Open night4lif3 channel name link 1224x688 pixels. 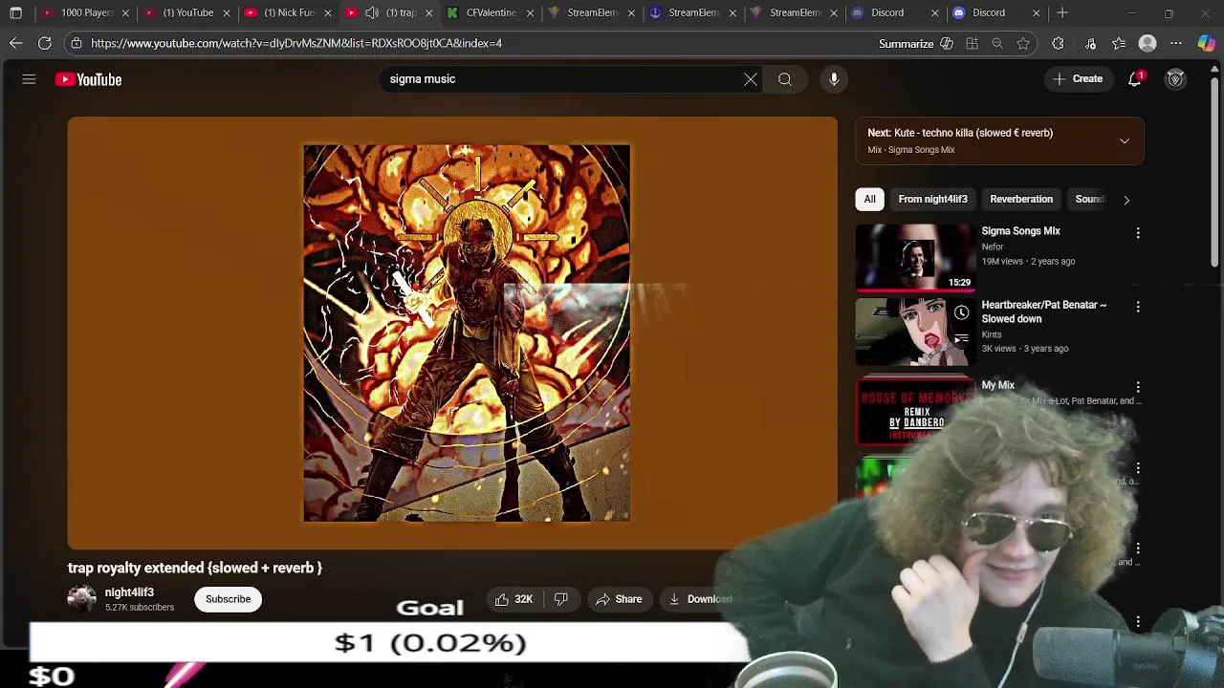[129, 592]
